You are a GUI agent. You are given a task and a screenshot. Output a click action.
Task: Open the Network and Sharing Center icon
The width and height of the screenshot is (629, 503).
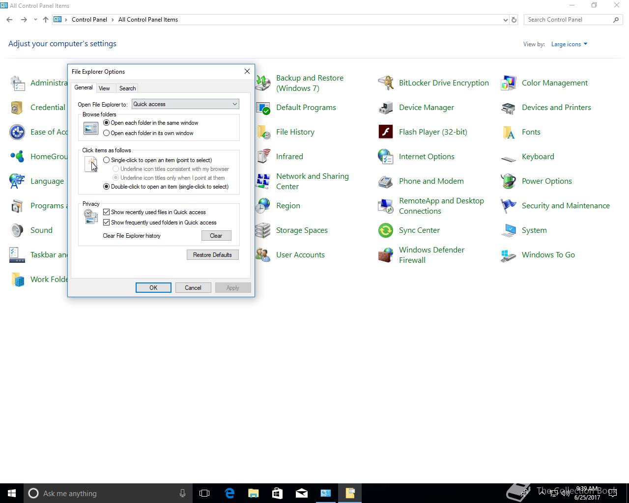(x=263, y=181)
